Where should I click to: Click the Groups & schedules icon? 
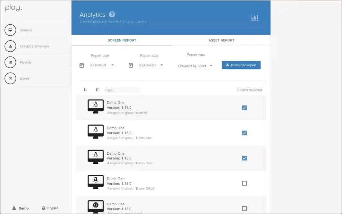pyautogui.click(x=10, y=46)
